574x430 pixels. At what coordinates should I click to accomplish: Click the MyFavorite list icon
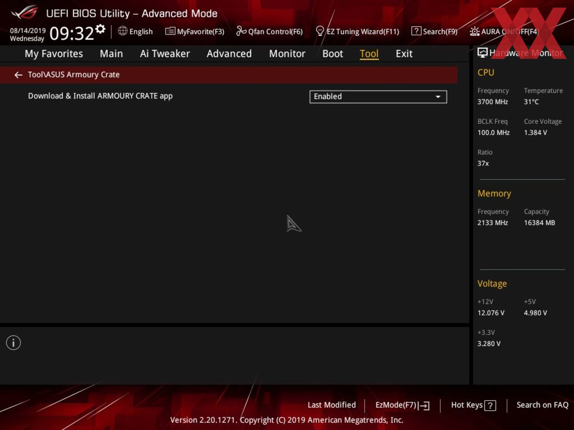[x=170, y=31]
